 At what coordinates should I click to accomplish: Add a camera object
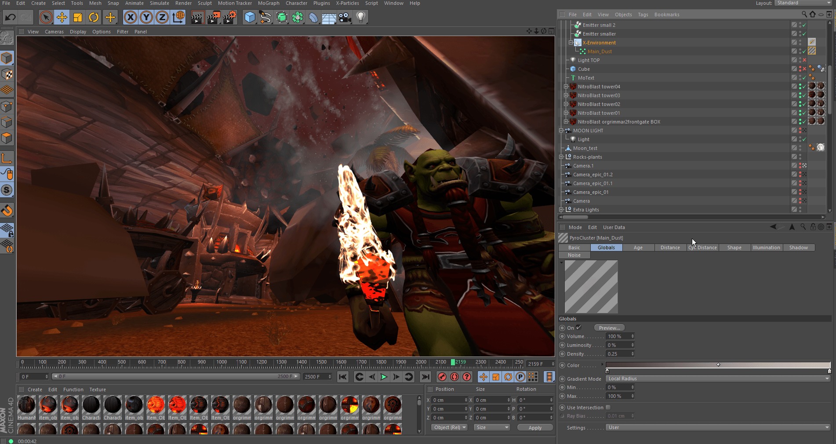pyautogui.click(x=345, y=18)
